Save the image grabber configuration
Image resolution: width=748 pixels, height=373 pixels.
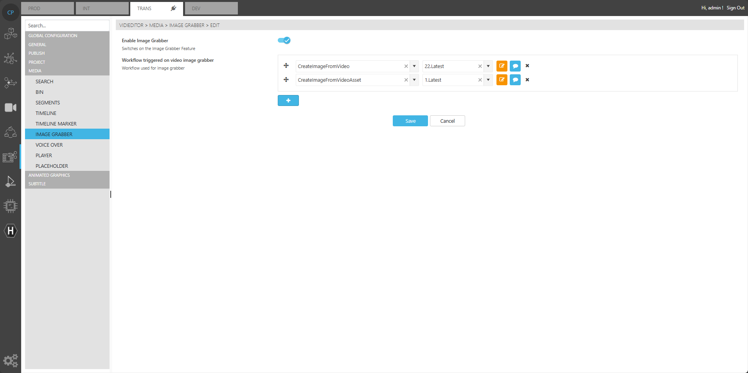click(410, 121)
